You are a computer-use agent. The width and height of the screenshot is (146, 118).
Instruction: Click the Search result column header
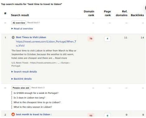click(x=20, y=15)
